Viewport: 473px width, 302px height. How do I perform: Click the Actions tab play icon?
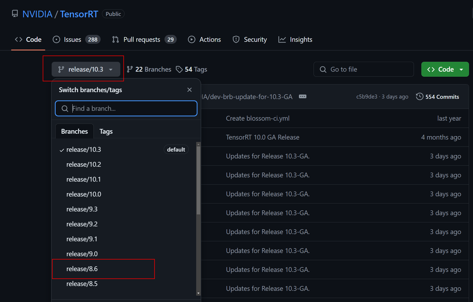[x=192, y=39]
